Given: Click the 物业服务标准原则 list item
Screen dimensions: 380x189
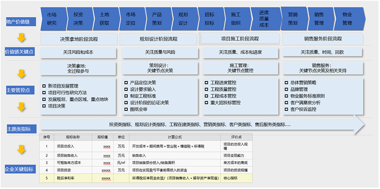Looking at the screenshot, I should coord(308,96).
